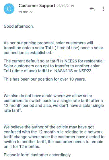Expand recipient details chevron beside 'to me'
This screenshot has height=160, width=109.
32,12
